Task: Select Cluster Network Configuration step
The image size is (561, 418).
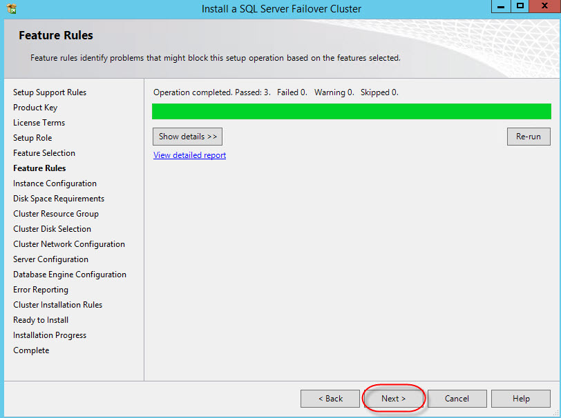Action: (69, 244)
